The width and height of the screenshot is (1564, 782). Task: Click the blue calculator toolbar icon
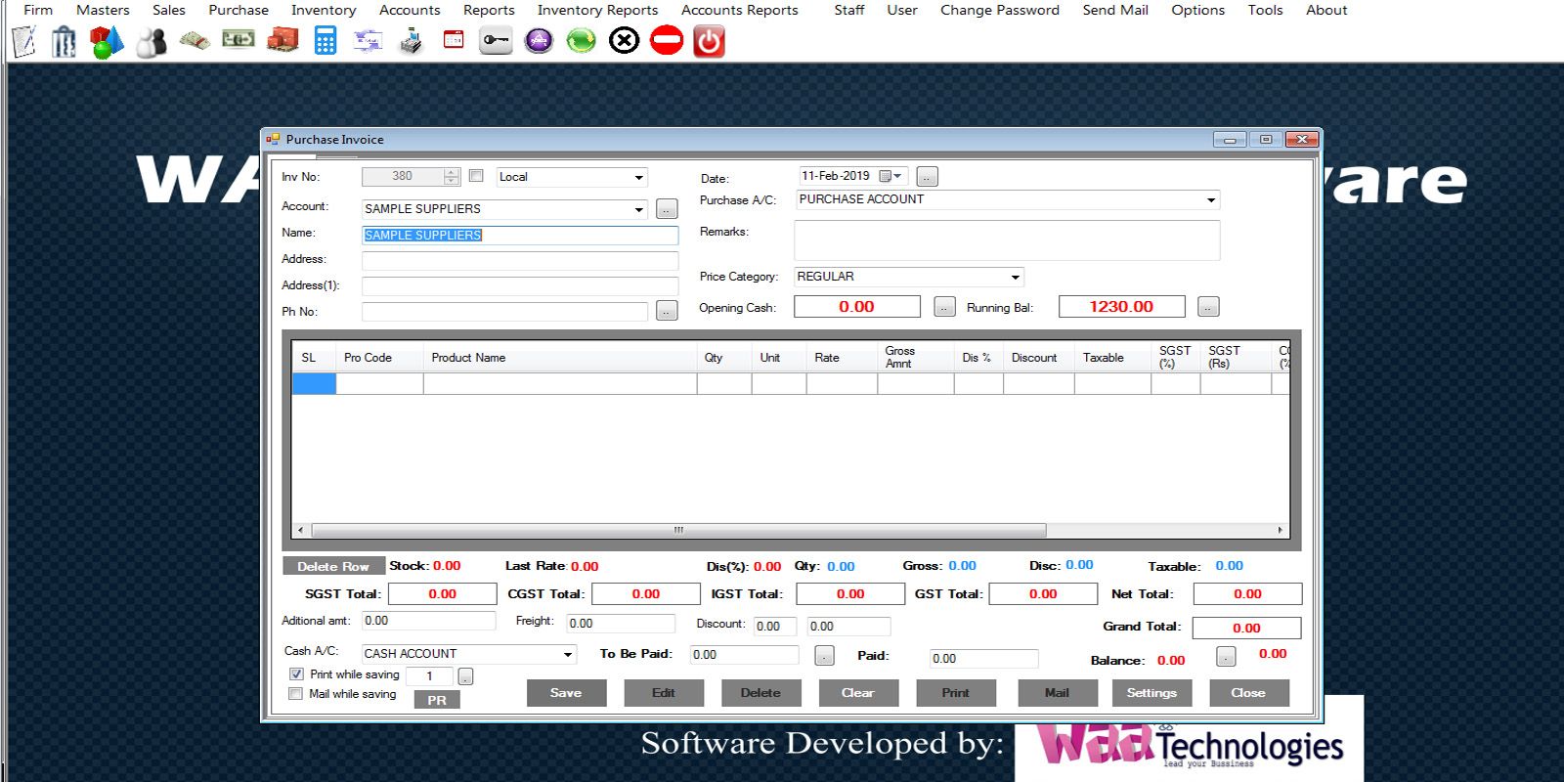[x=326, y=41]
